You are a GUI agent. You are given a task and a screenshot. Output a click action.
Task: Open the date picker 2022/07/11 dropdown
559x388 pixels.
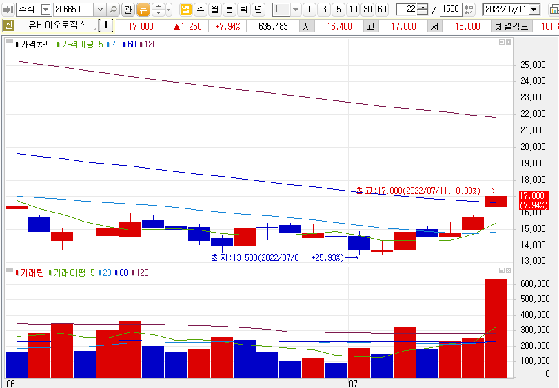[x=534, y=10]
